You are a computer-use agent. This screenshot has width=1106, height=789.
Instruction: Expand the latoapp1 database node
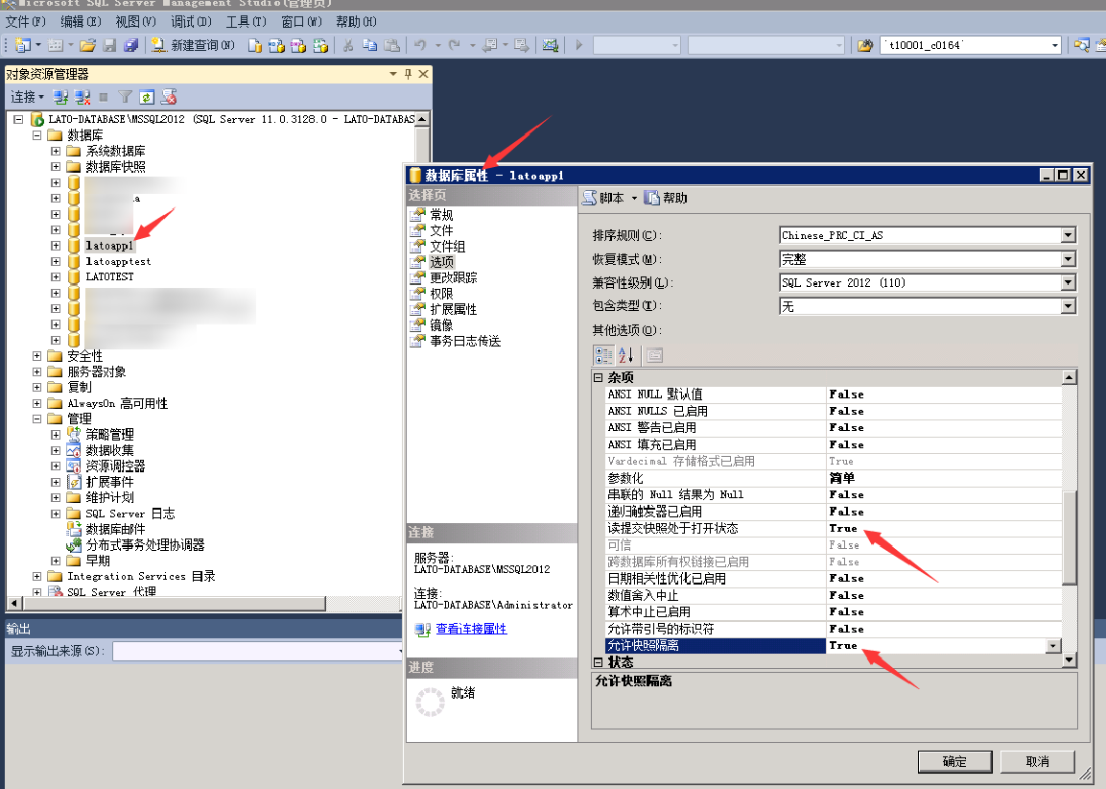[56, 246]
